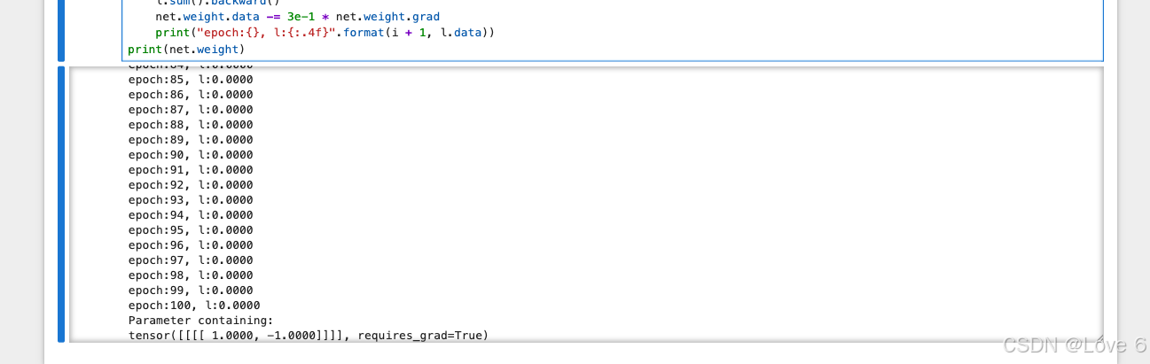Click the tensor requires_grad=True output line
The height and width of the screenshot is (364, 1150).
[x=309, y=336]
